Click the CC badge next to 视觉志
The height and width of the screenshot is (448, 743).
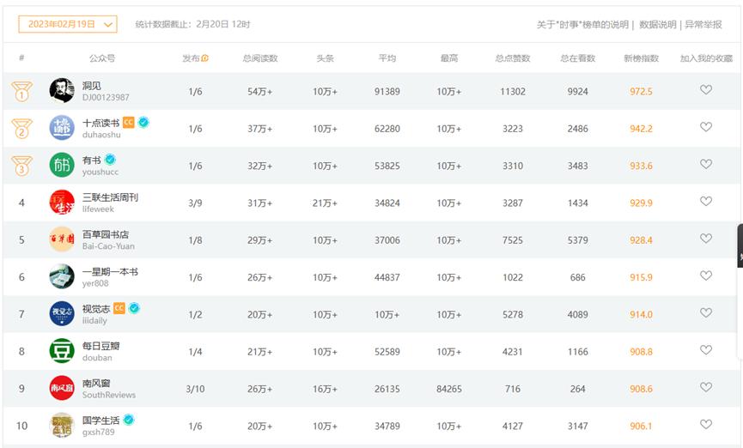tap(119, 308)
